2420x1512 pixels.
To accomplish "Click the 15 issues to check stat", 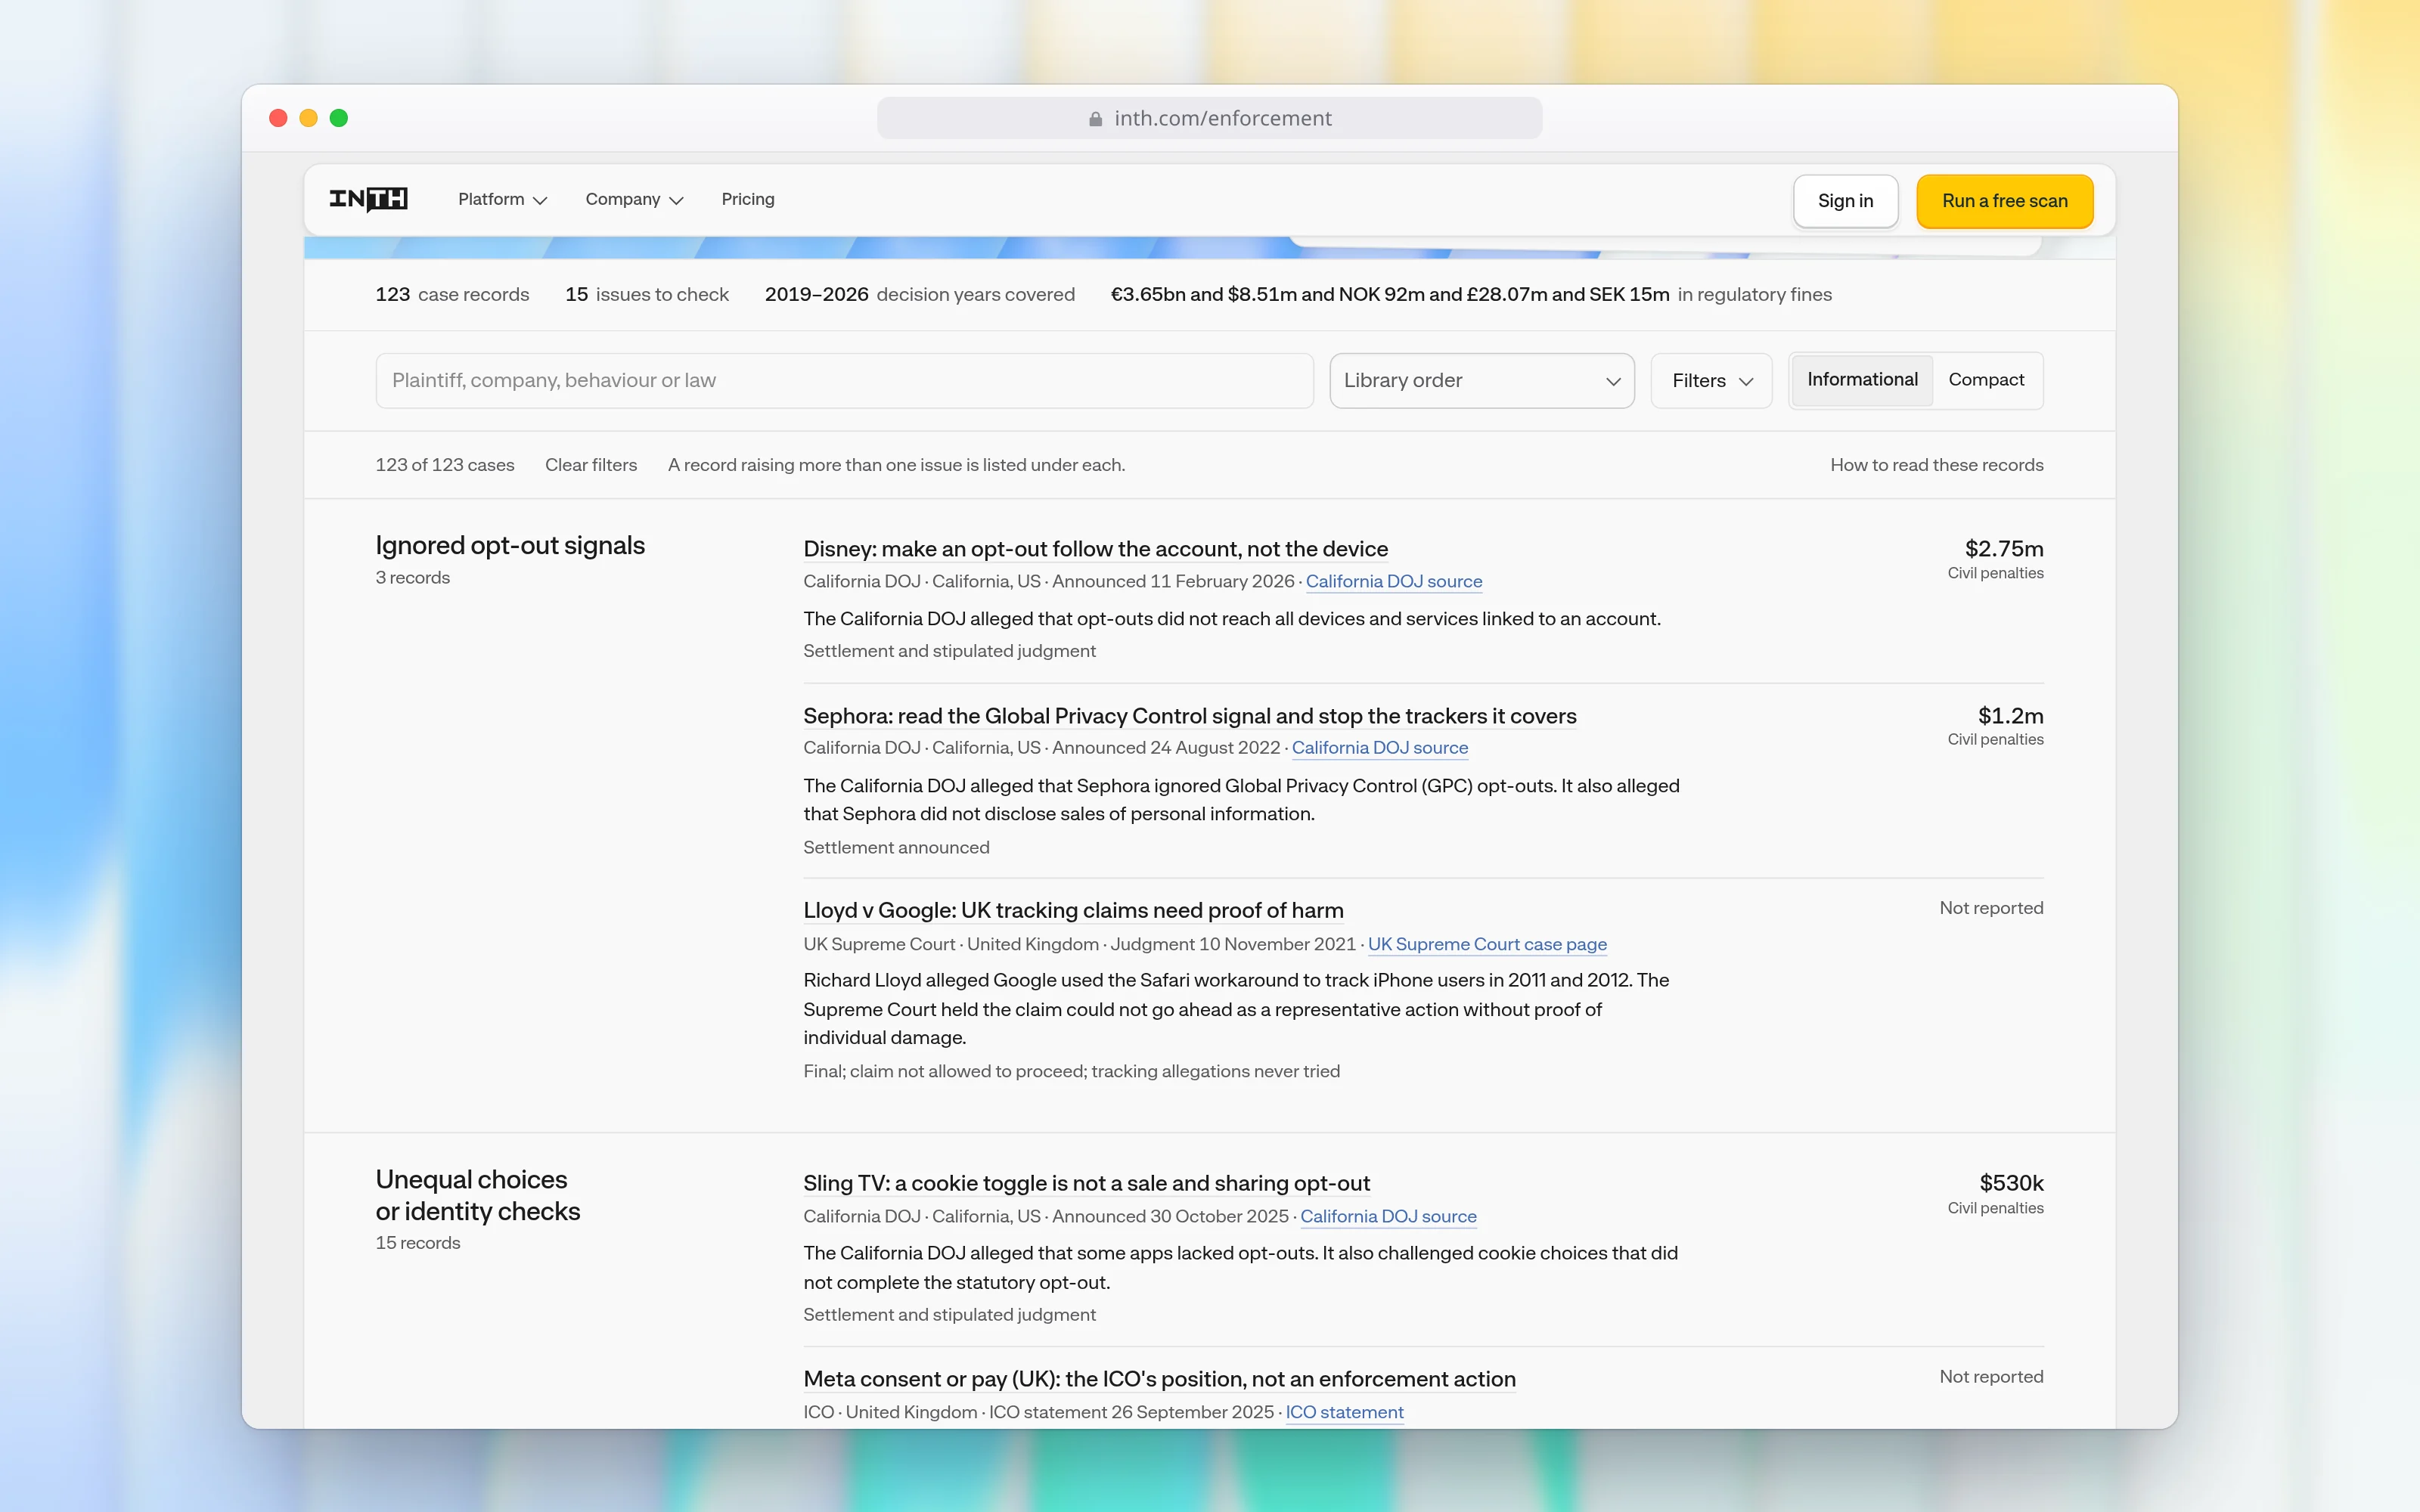I will [x=647, y=295].
